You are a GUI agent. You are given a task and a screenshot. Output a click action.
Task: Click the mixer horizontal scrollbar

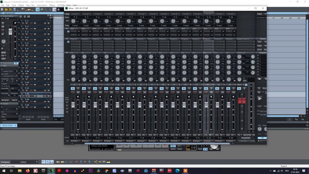pyautogui.click(x=157, y=143)
